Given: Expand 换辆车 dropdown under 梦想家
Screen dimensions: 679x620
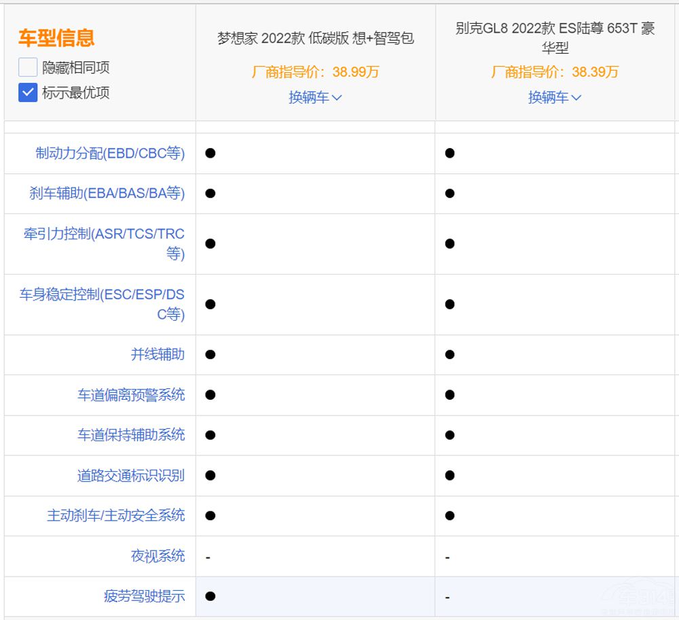Looking at the screenshot, I should point(314,97).
